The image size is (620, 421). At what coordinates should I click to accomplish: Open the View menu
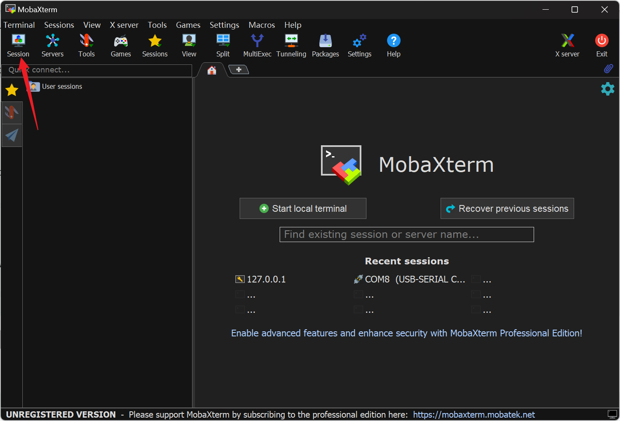(x=92, y=25)
